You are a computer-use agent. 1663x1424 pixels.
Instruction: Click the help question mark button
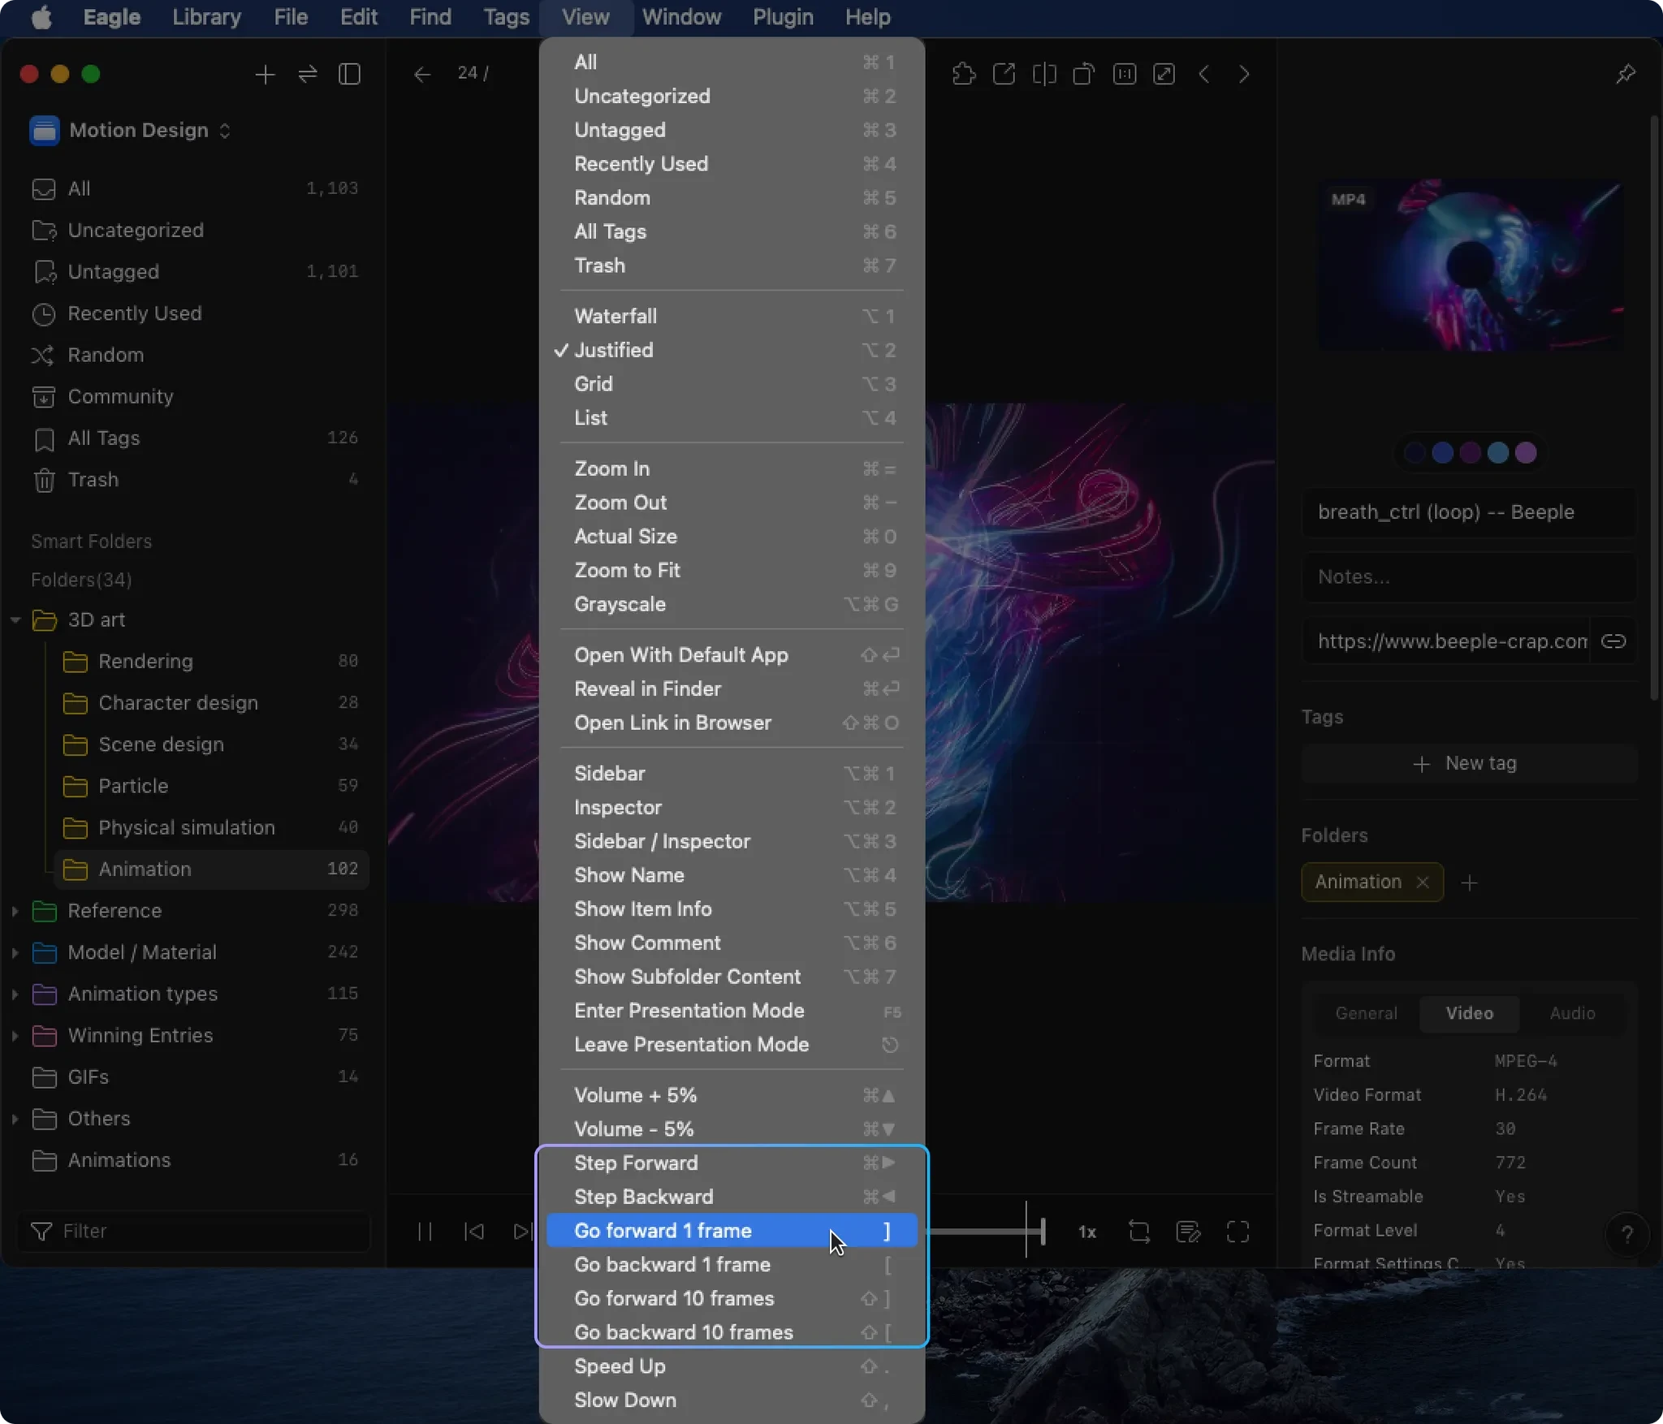[1627, 1235]
